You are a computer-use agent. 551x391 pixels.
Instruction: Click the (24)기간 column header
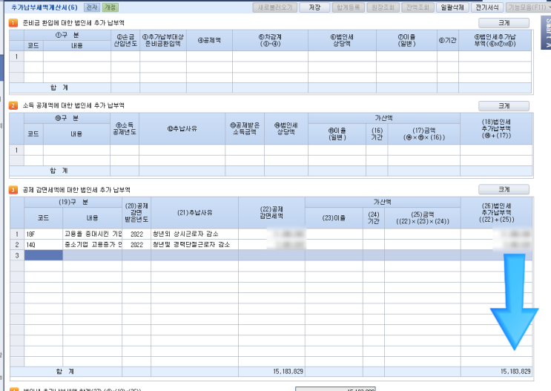point(374,218)
